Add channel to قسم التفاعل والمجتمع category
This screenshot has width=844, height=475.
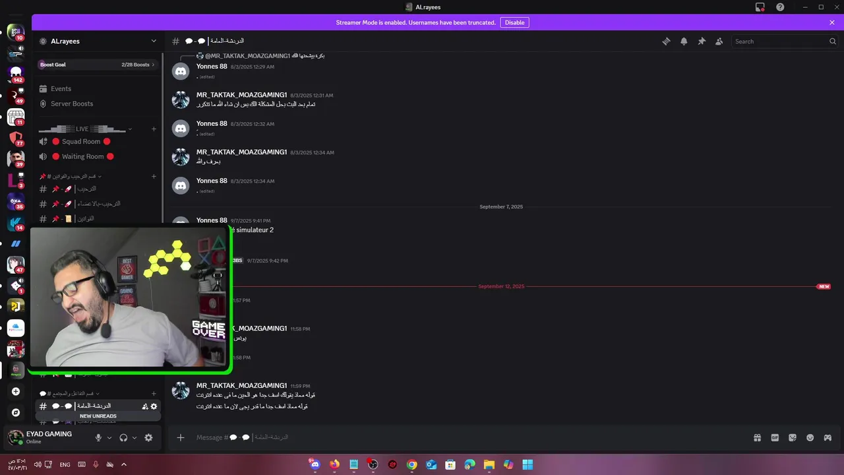[x=154, y=394]
